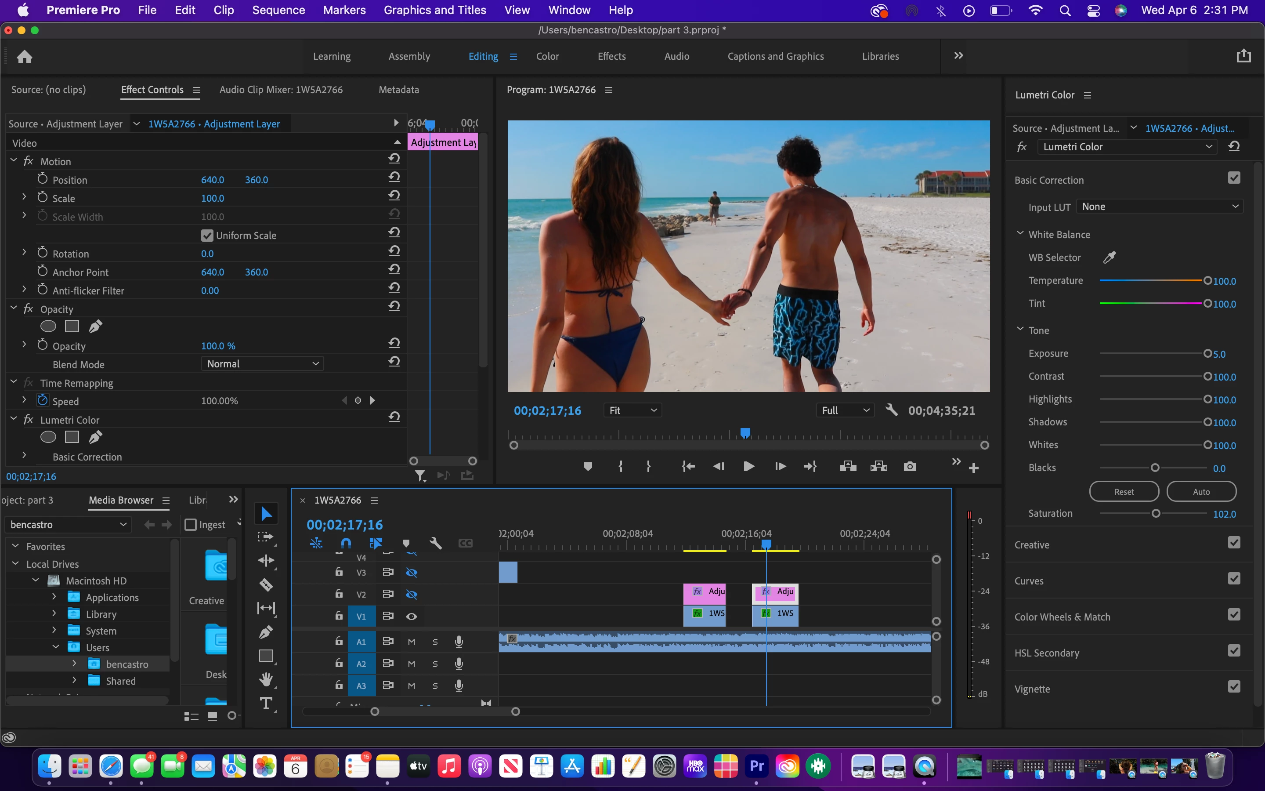Image resolution: width=1265 pixels, height=791 pixels.
Task: Click the Export Frame camera icon
Action: (x=910, y=467)
